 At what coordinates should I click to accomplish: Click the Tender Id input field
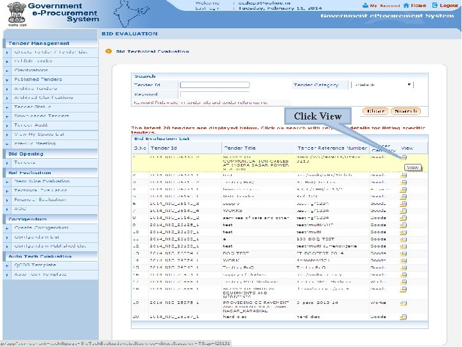click(x=214, y=85)
